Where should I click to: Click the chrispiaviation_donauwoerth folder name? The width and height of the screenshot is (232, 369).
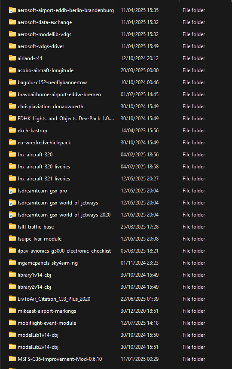50,107
